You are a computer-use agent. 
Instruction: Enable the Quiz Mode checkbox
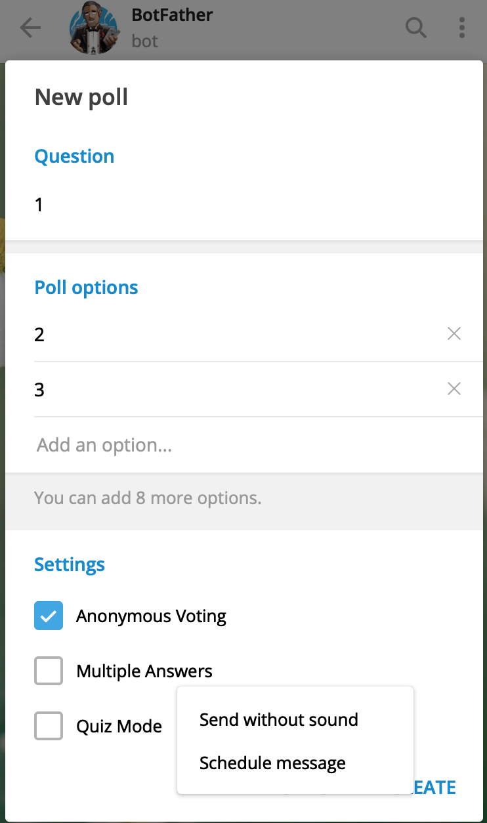tap(48, 726)
